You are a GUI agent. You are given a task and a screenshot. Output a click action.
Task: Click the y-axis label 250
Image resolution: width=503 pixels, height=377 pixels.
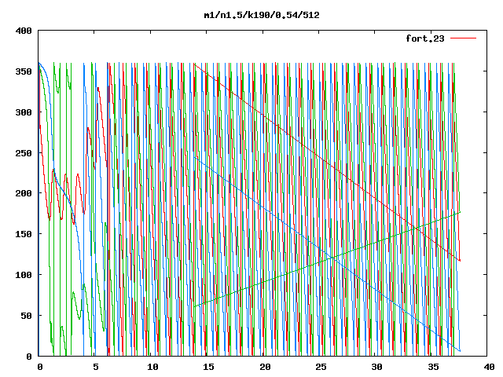24,153
